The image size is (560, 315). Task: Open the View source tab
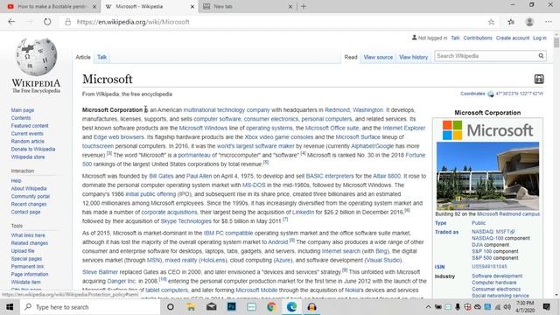coord(378,57)
